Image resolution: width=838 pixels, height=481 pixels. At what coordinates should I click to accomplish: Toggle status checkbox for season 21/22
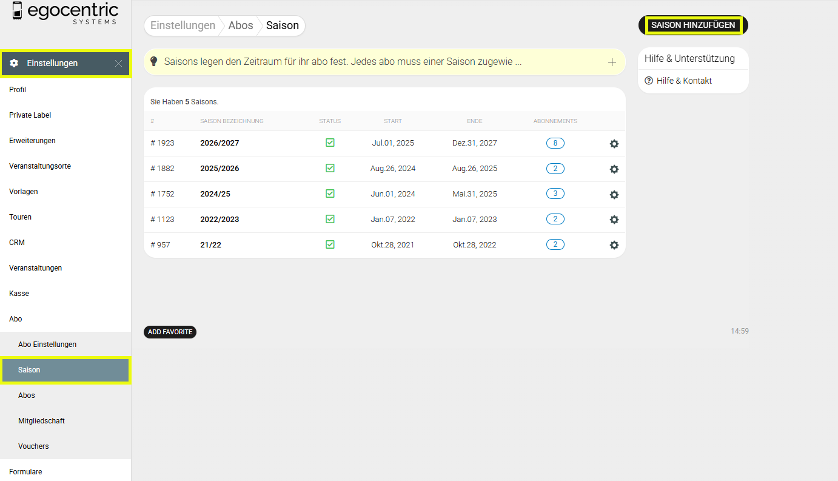tap(330, 244)
